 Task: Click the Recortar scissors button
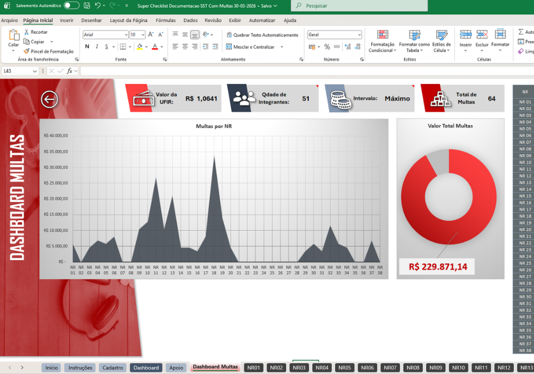[36, 32]
